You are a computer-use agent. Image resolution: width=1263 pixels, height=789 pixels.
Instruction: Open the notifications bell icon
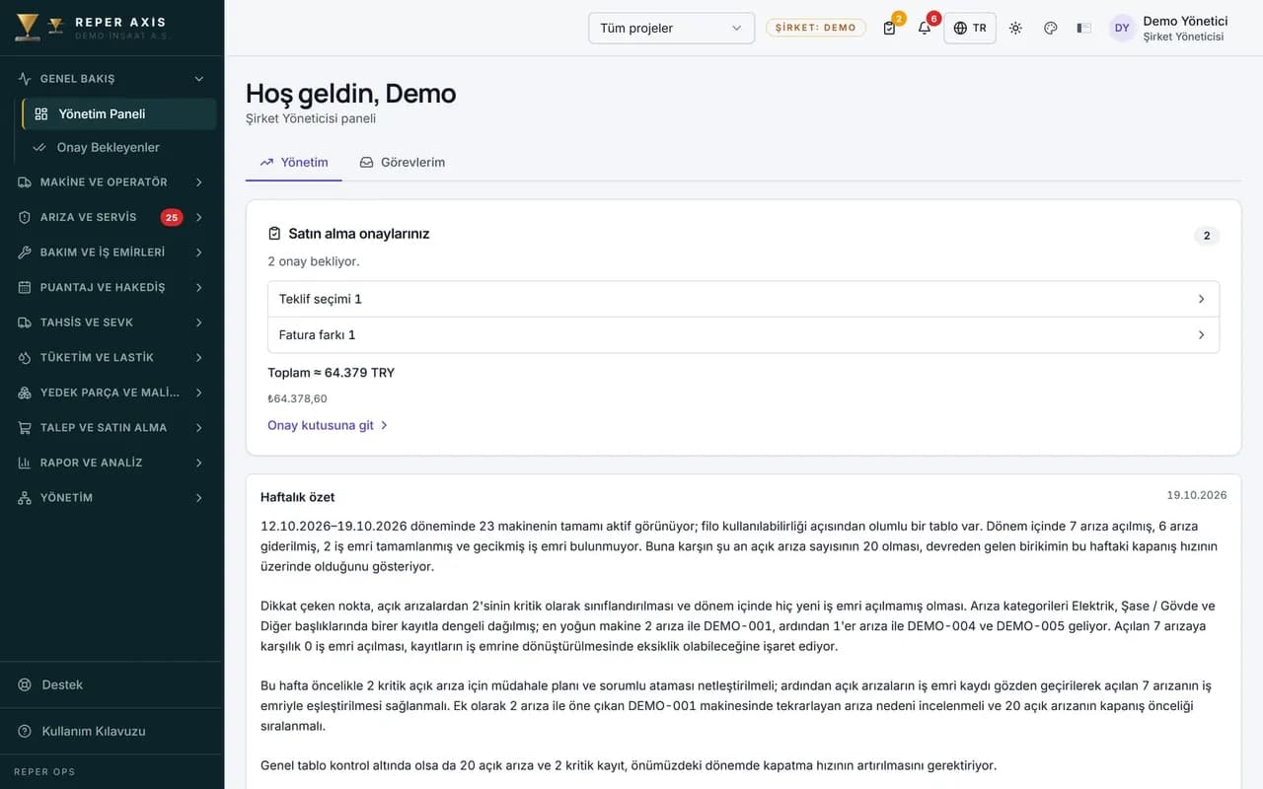(x=925, y=28)
